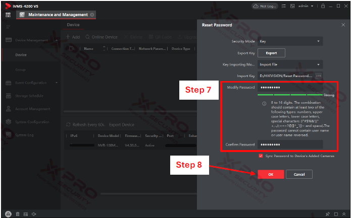Click the trash icon in status bar
The image size is (351, 218).
tap(18, 214)
